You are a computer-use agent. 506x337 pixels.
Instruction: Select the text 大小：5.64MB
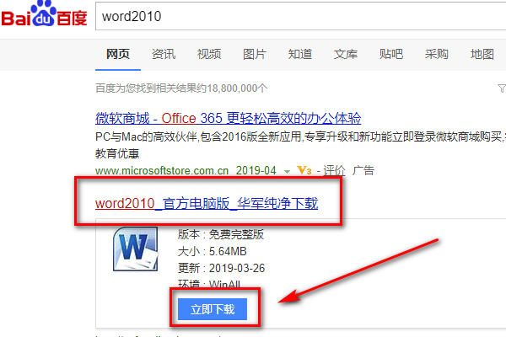(212, 251)
